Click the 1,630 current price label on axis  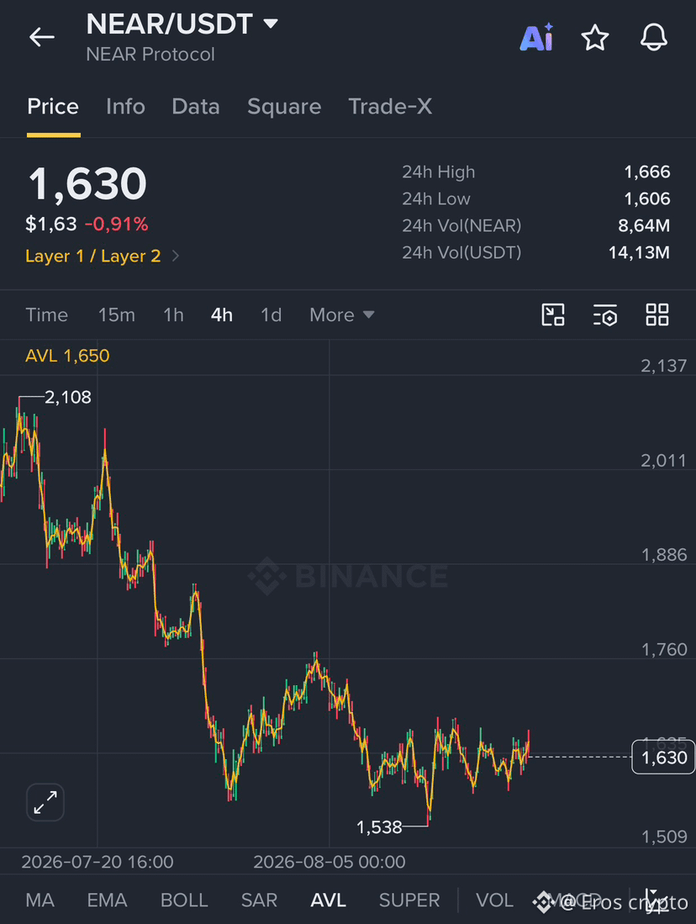click(663, 758)
